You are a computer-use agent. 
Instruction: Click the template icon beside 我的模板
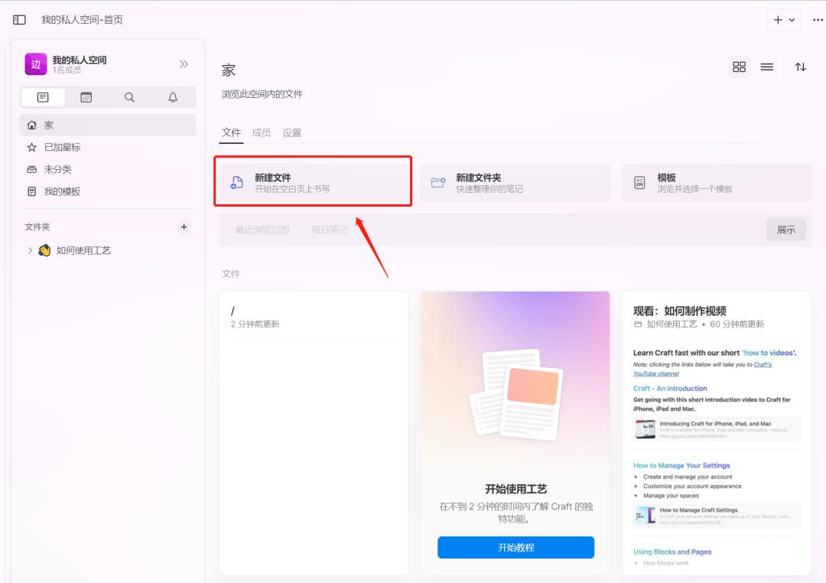point(31,191)
